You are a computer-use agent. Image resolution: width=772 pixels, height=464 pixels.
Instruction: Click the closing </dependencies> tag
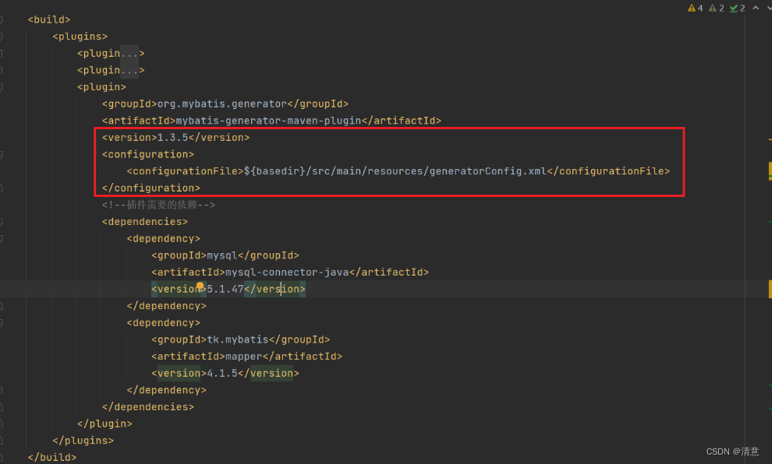147,407
